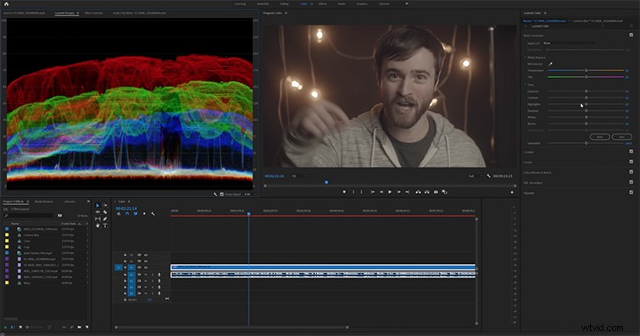Select the Type tool

[105, 225]
